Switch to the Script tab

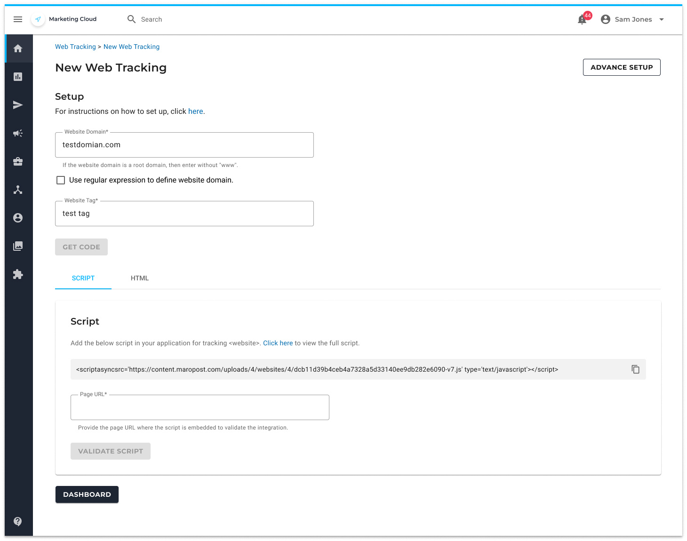tap(83, 278)
